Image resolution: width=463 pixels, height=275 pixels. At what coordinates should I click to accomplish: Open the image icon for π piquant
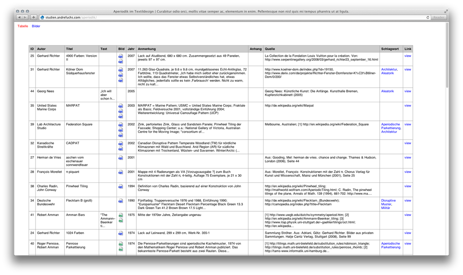121,172
